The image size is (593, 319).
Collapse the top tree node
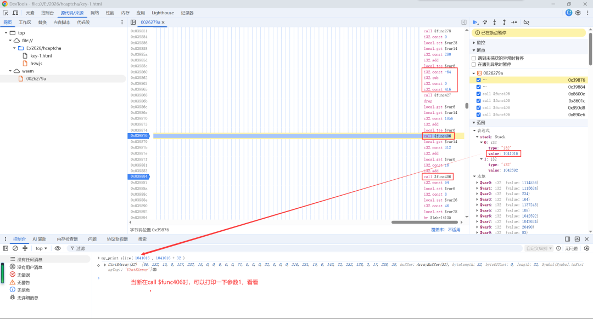pyautogui.click(x=6, y=33)
